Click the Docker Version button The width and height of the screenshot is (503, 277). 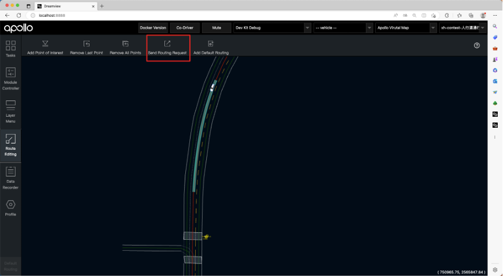pos(153,28)
